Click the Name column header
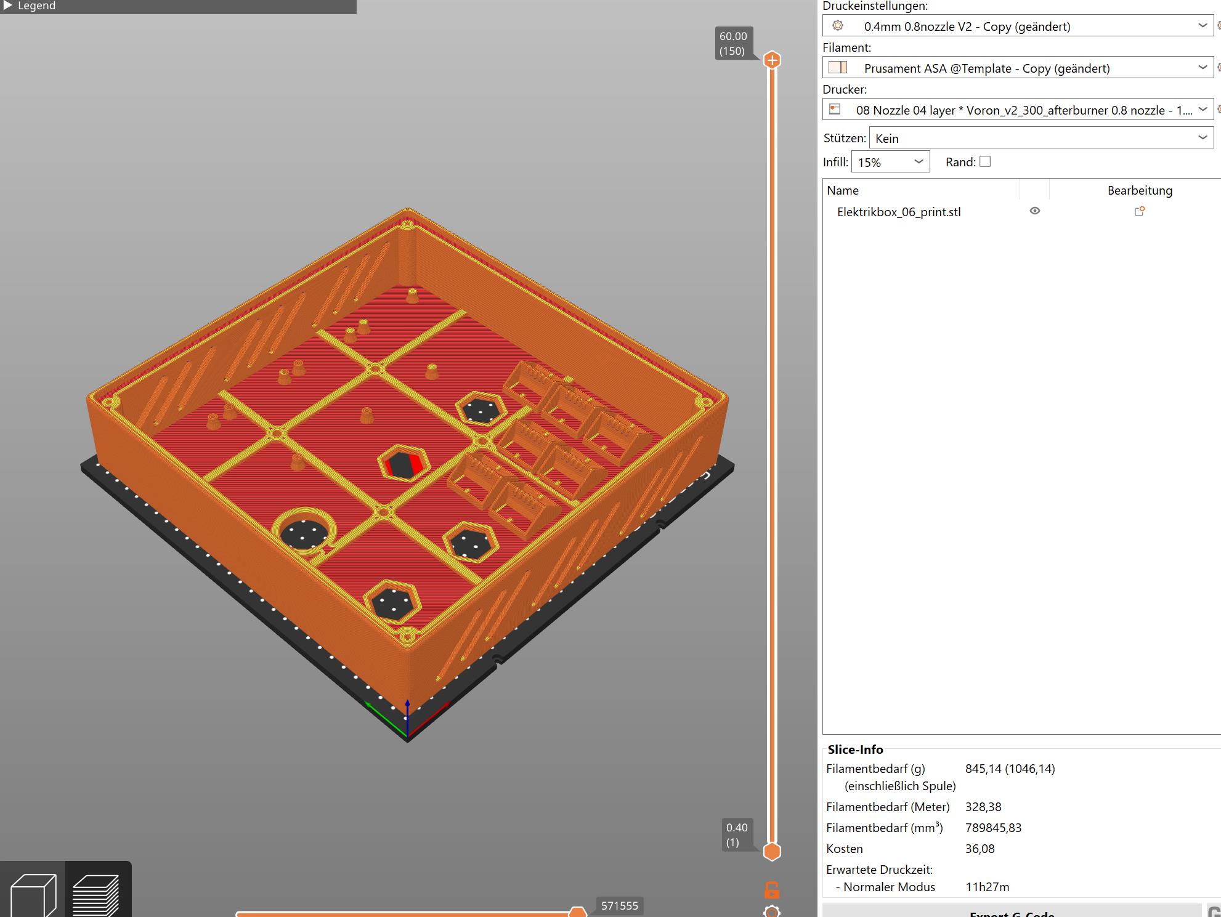The width and height of the screenshot is (1221, 917). pyautogui.click(x=842, y=190)
